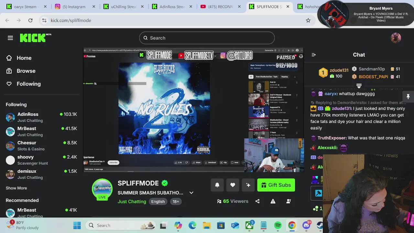Toggle the heart follow button

click(233, 185)
